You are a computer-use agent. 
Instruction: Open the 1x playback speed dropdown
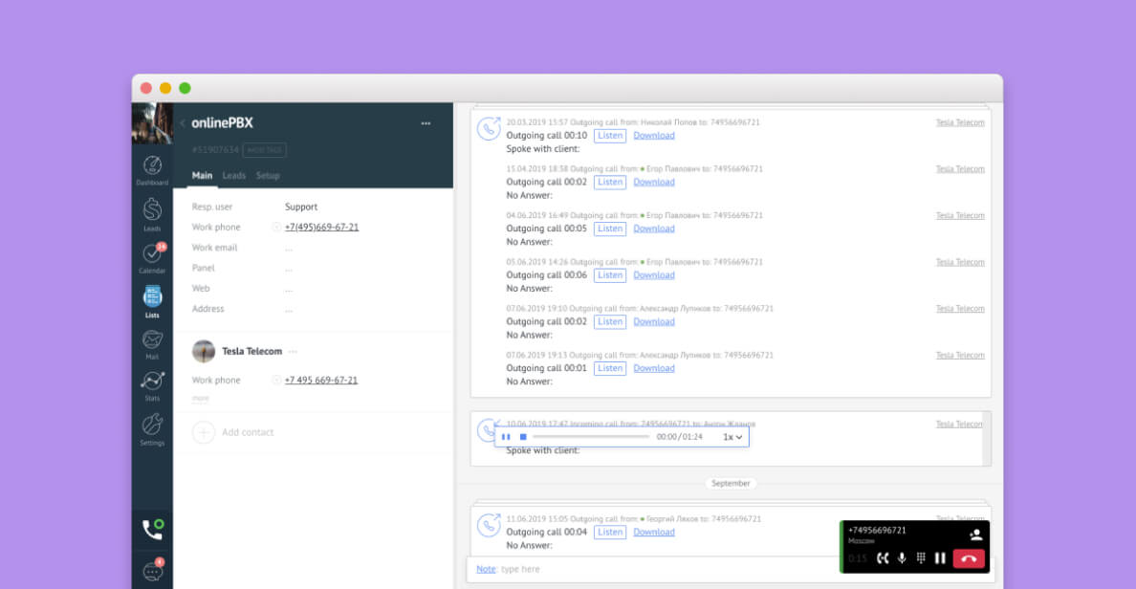(x=732, y=436)
